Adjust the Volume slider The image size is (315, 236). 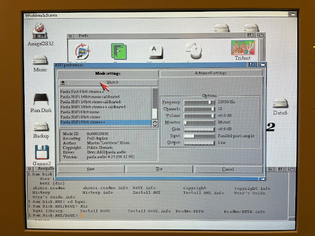pos(199,116)
